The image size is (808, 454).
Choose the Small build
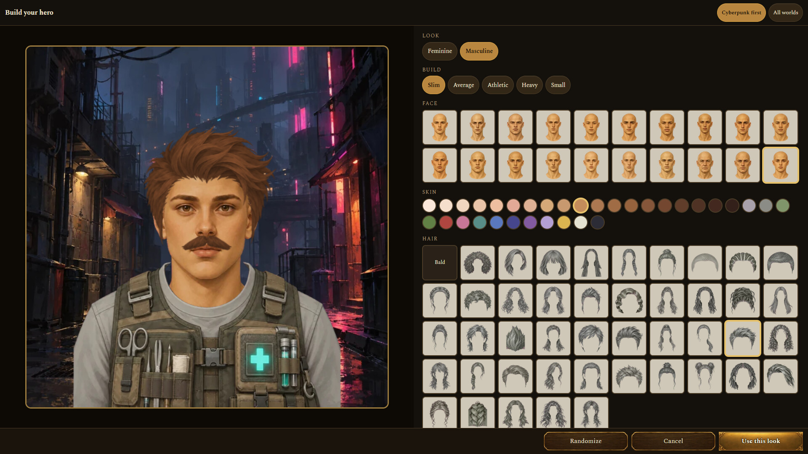coord(558,85)
